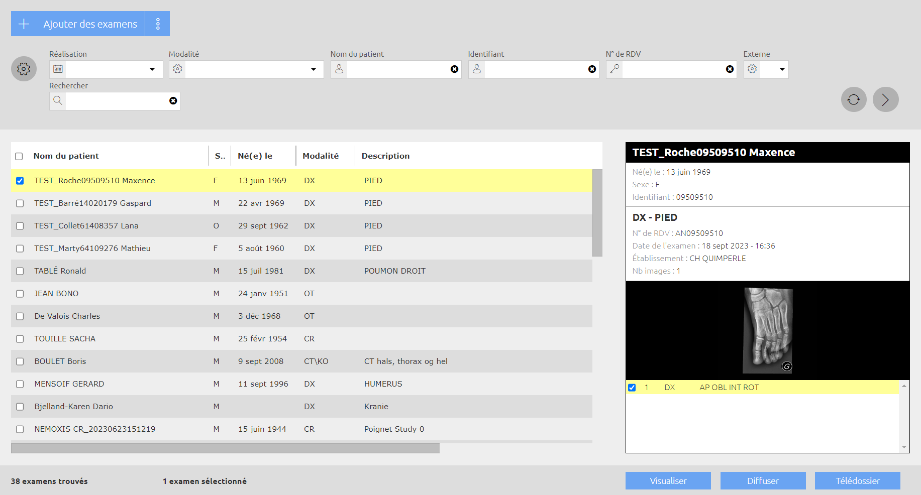Check the TEST_Barré14020179 Gaspard row
The height and width of the screenshot is (495, 921).
click(20, 203)
